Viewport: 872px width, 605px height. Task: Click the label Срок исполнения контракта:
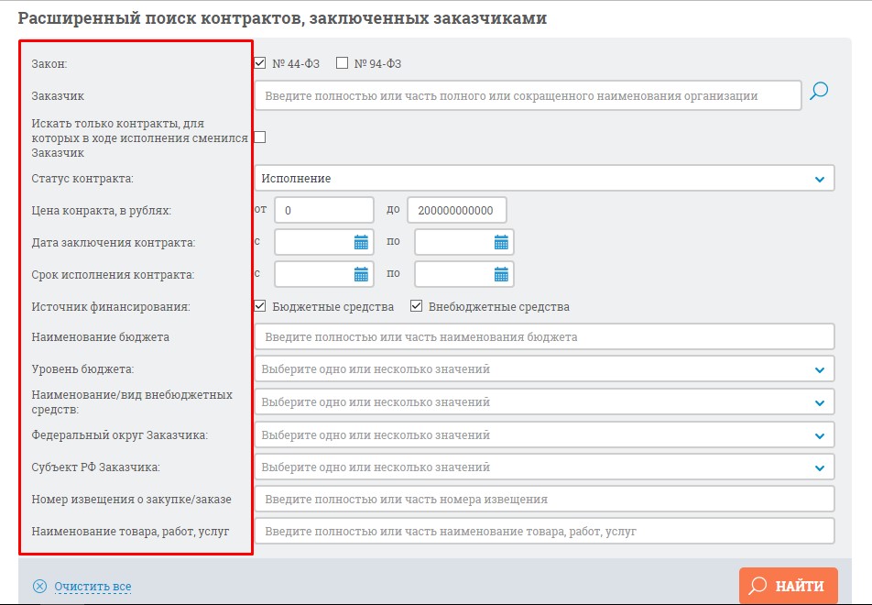click(113, 275)
